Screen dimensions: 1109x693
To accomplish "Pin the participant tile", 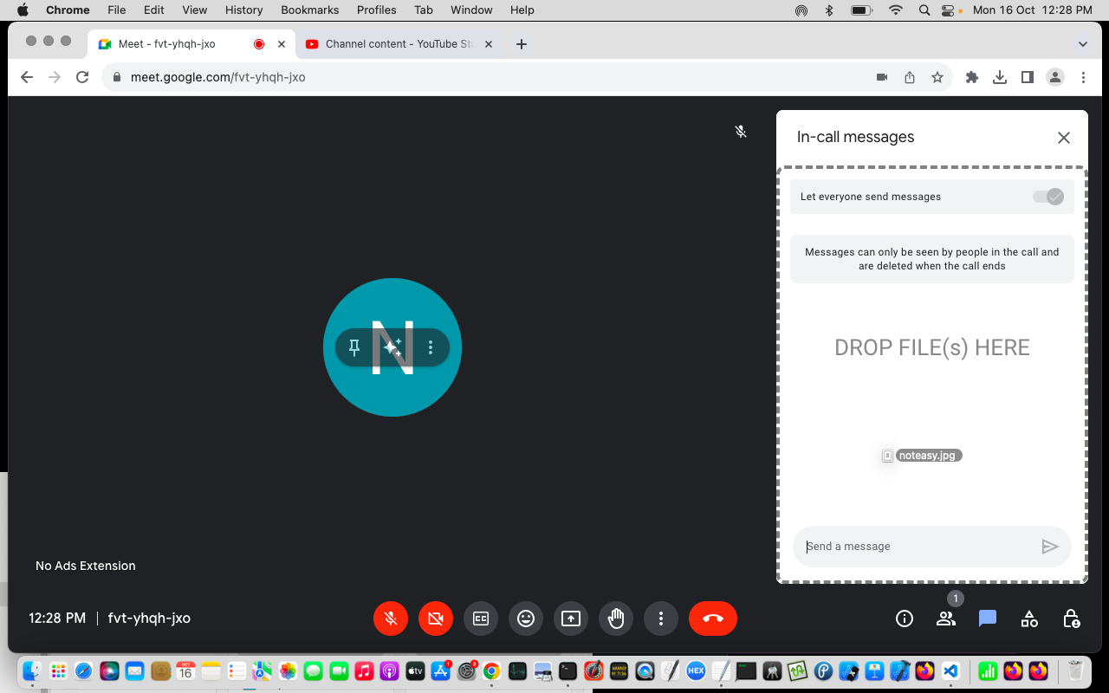I will click(x=354, y=347).
